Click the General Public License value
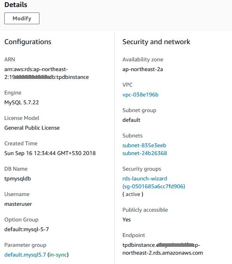Image resolution: width=232 pixels, height=264 pixels. [32, 128]
